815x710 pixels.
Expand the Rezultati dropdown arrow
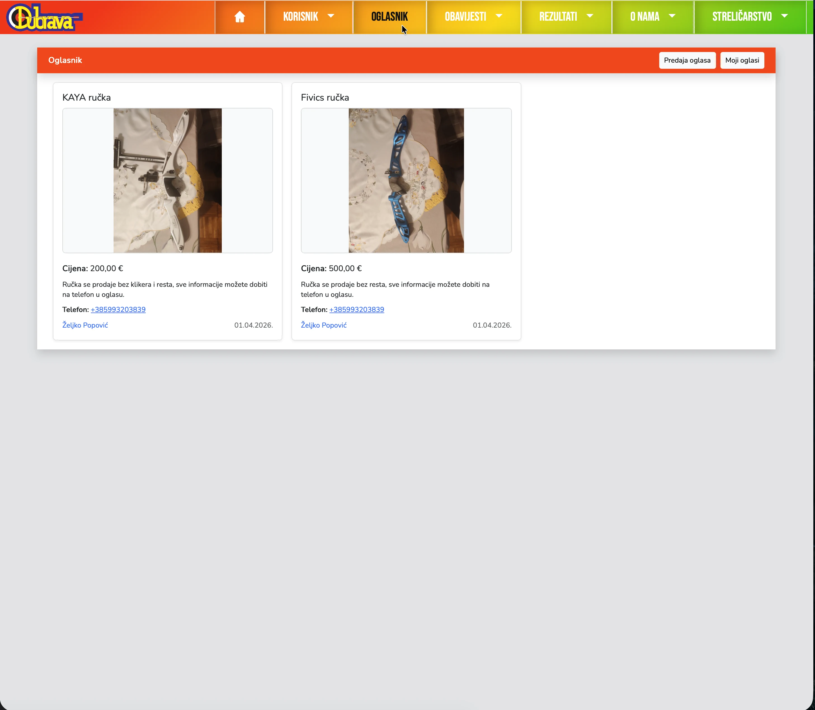tap(590, 16)
